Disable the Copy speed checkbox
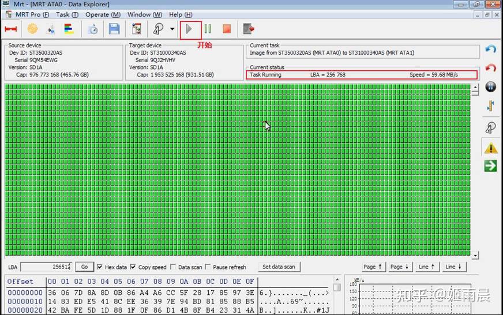Image resolution: width=503 pixels, height=315 pixels. click(133, 267)
